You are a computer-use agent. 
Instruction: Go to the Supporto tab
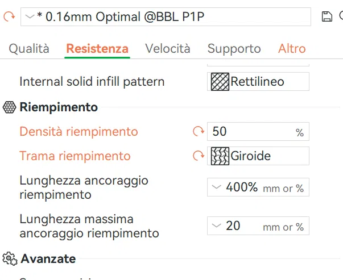(x=234, y=49)
